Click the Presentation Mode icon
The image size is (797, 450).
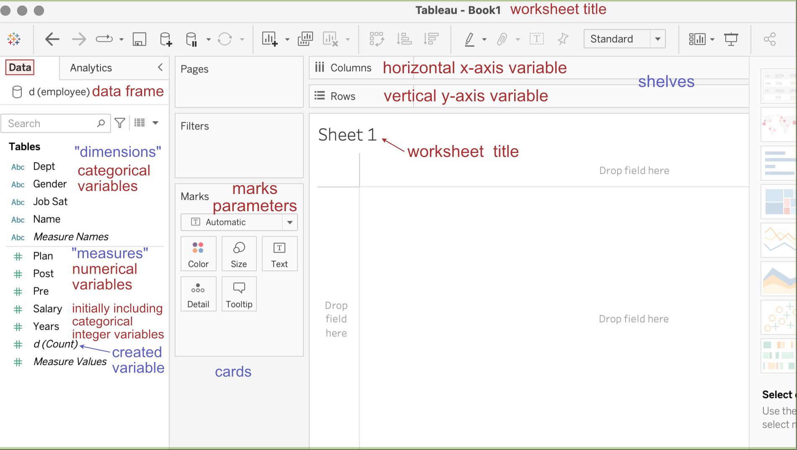pos(731,39)
